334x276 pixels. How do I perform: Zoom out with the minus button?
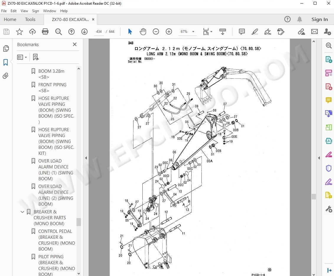point(156,32)
